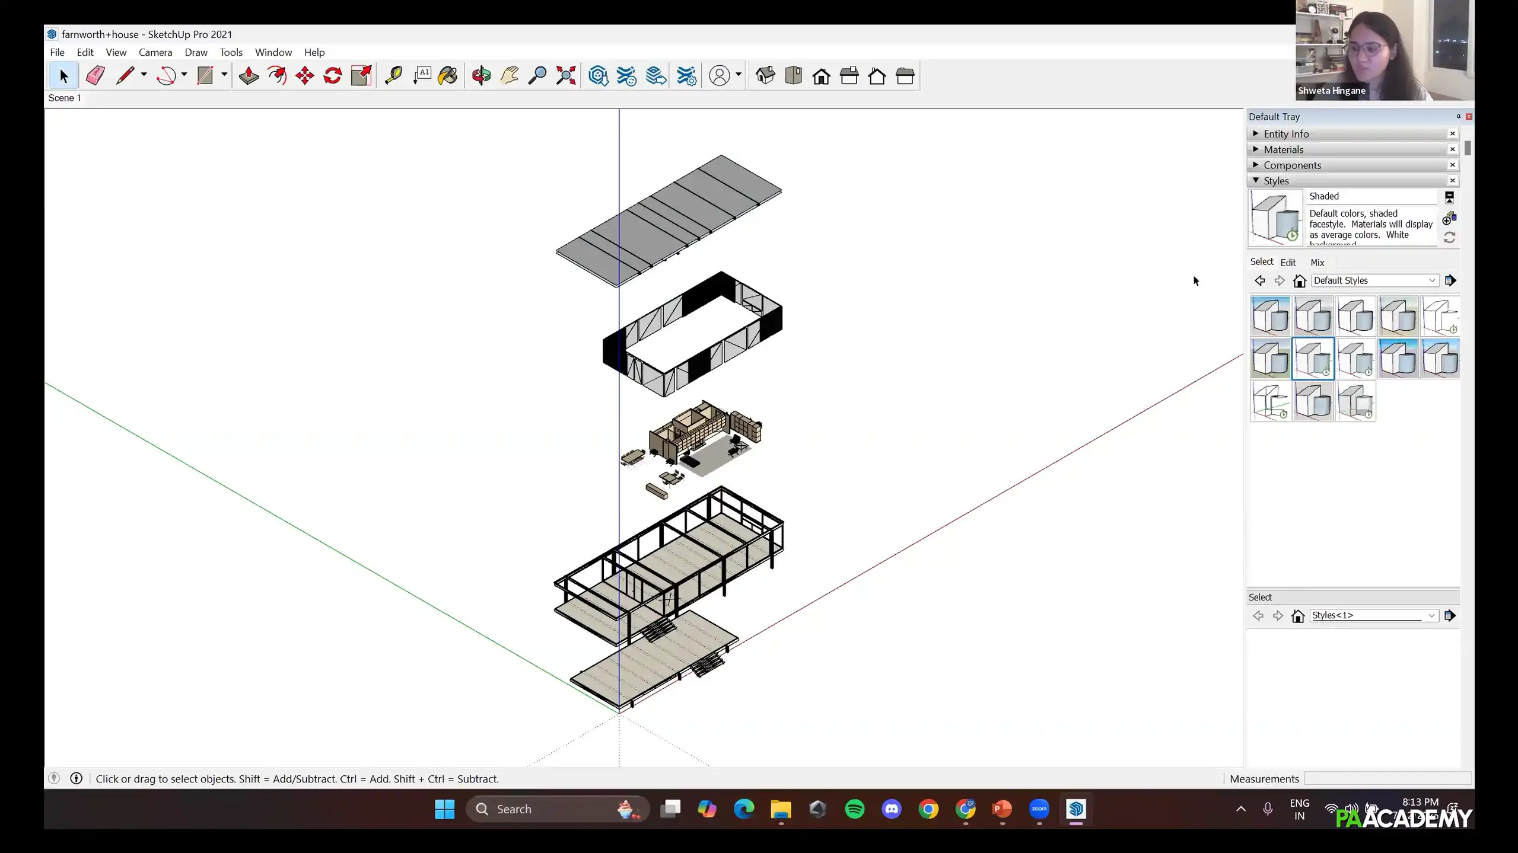Switch to Styles Edit tab
The image size is (1518, 853).
point(1287,263)
